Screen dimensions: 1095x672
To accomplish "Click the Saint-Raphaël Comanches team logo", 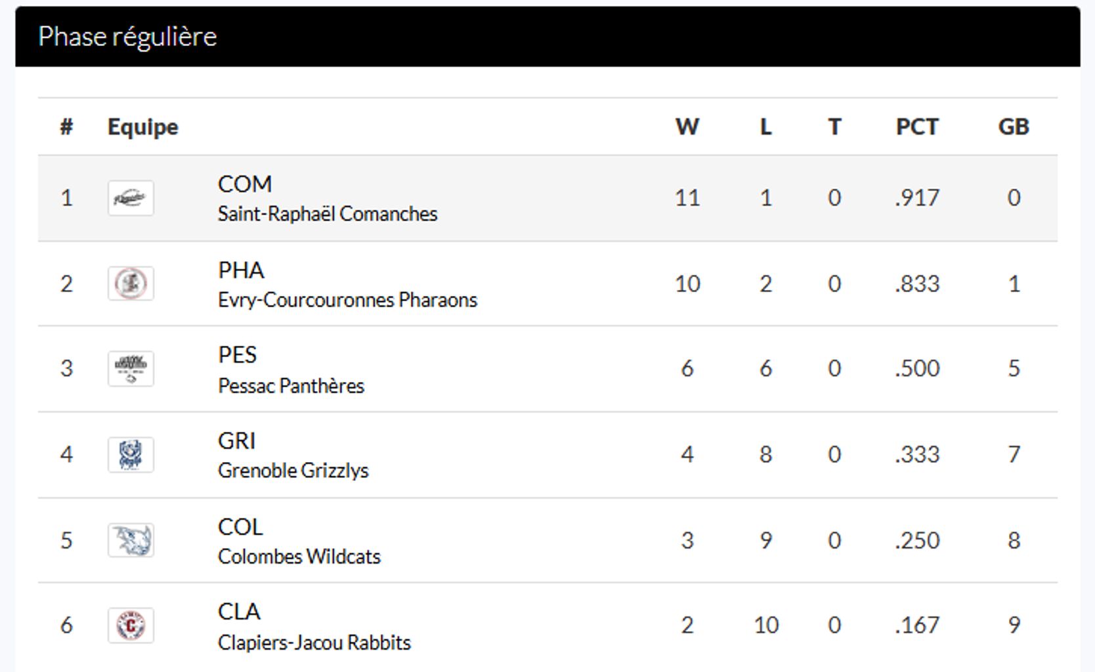I will pyautogui.click(x=131, y=198).
